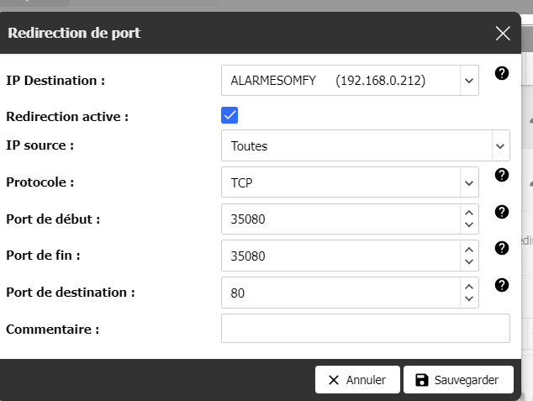The height and width of the screenshot is (401, 533).
Task: Click help icon for Port de début
Action: point(502,212)
